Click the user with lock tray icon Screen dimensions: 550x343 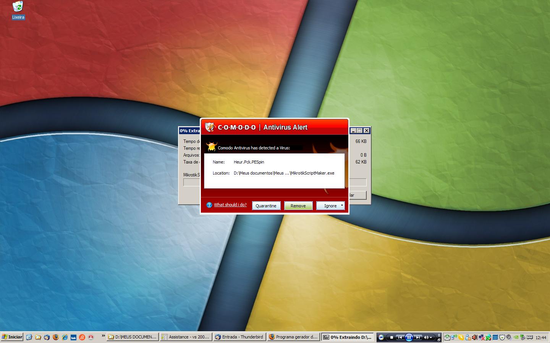[468, 337]
